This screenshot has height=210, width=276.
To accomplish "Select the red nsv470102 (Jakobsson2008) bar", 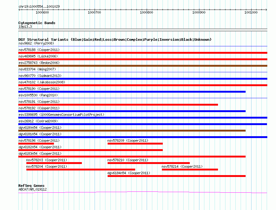I will (143, 85).
